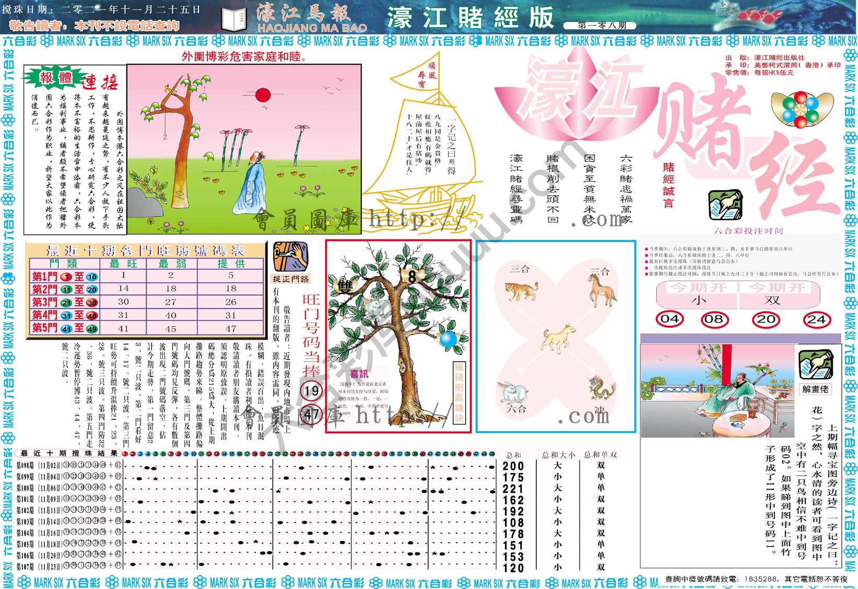The width and height of the screenshot is (858, 589).
Task: Click the writing-hand icon above 六合彩投注时间
Action: point(725,206)
